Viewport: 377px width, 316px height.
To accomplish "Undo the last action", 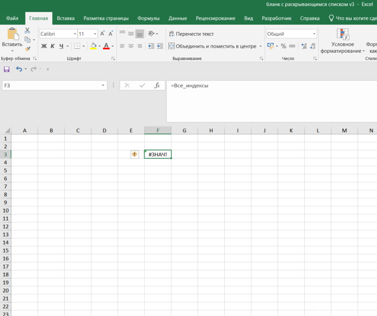I will pos(19,69).
